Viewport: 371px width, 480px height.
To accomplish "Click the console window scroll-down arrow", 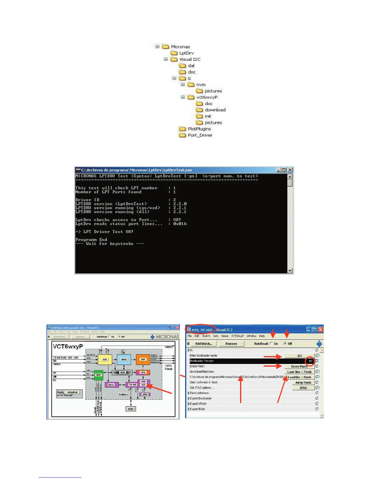I will coord(290,271).
